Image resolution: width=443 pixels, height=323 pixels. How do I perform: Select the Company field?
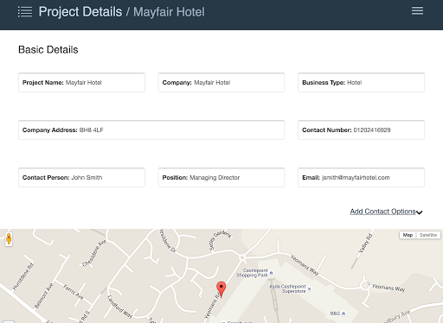point(221,83)
